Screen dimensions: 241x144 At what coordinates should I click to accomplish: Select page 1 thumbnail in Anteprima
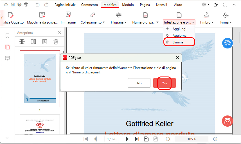pos(40,78)
